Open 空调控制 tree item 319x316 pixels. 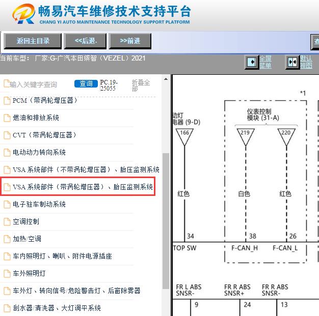[x=26, y=221]
